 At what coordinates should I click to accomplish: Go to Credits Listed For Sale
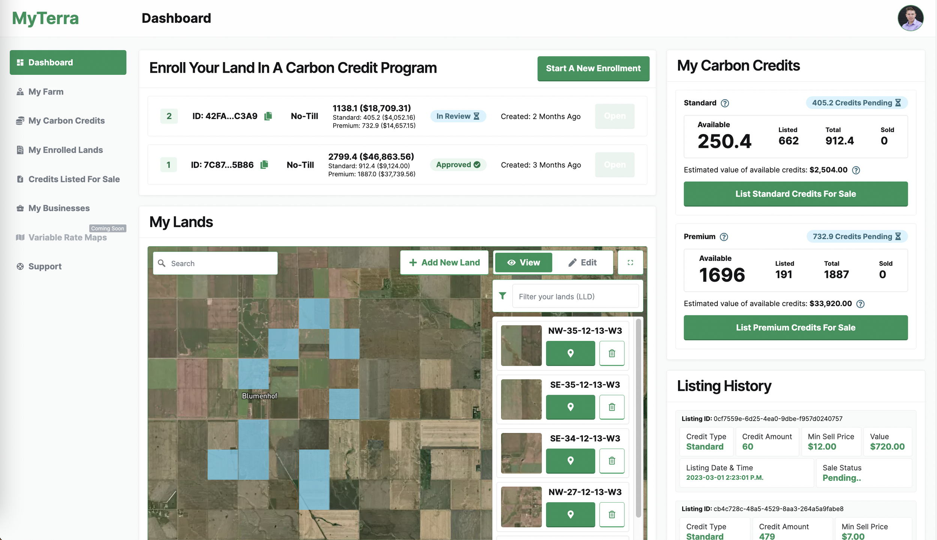(x=74, y=179)
